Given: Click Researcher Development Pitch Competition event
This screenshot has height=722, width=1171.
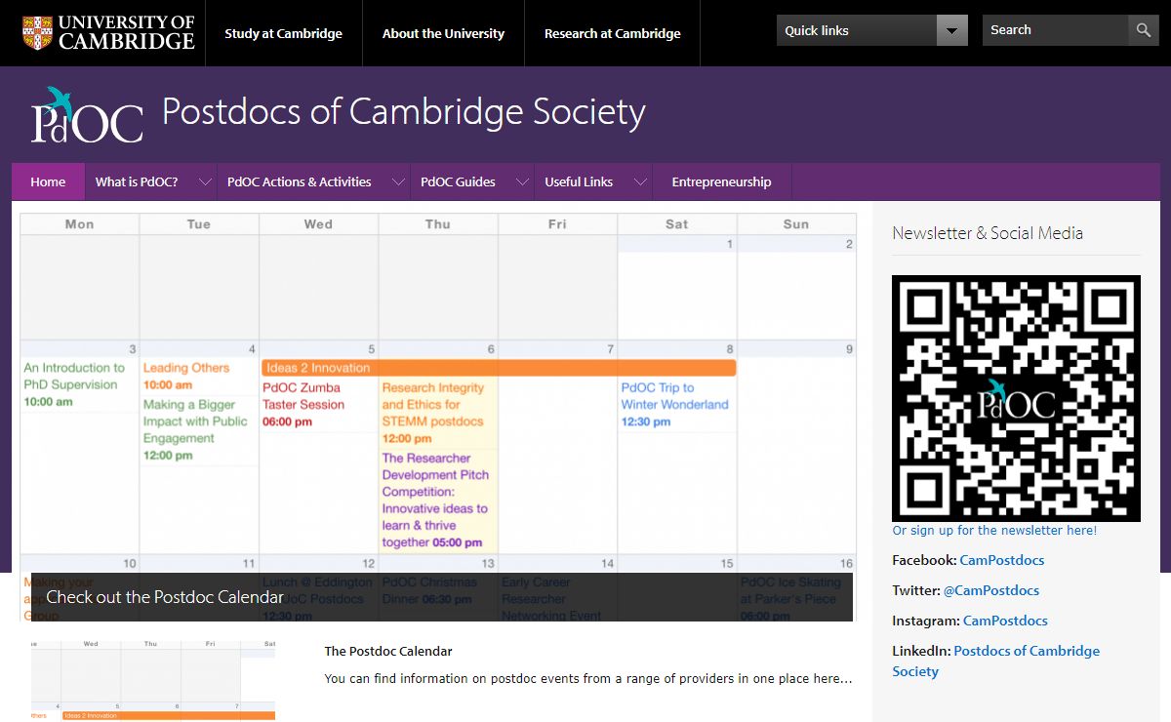Looking at the screenshot, I should (435, 501).
